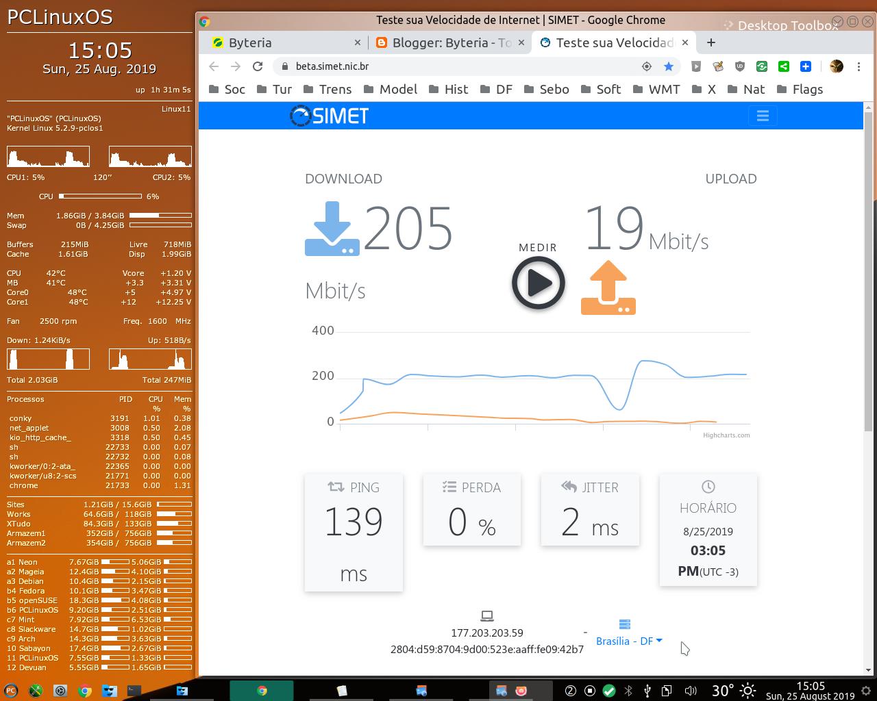
Task: Click the IP address 177.203.203.59
Action: 487,633
